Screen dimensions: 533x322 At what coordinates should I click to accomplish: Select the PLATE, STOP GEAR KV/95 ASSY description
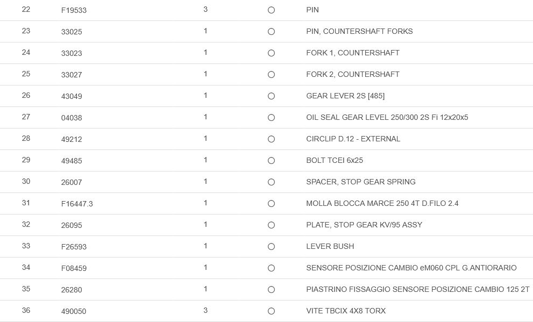tap(364, 225)
